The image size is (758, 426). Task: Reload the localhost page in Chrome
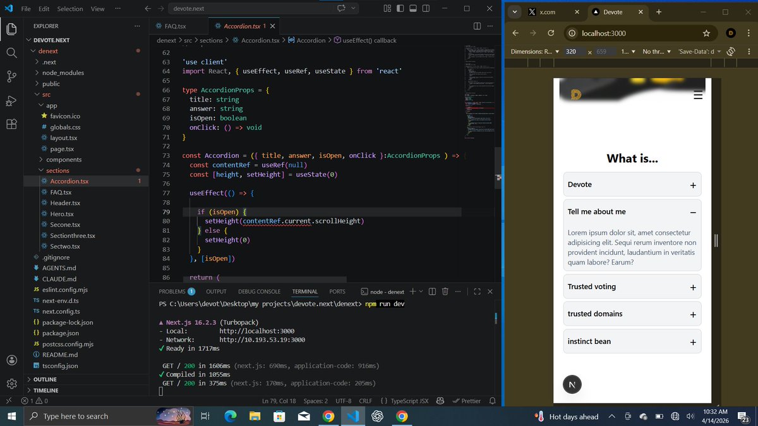tap(551, 33)
